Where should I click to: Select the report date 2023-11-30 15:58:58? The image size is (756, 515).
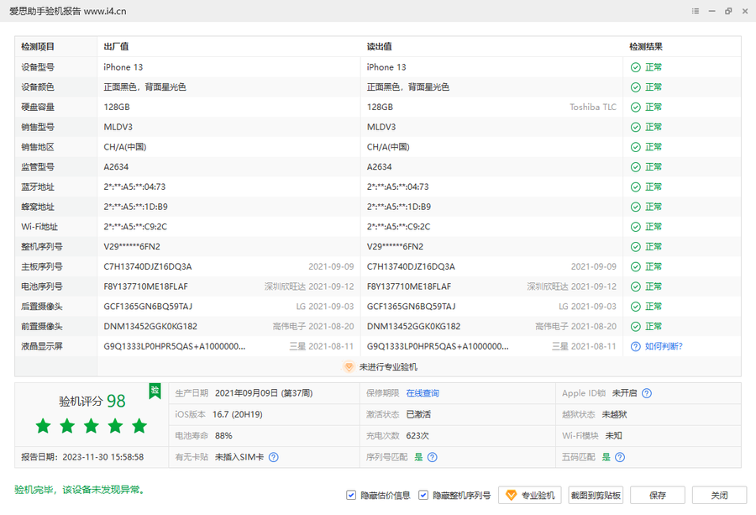coord(103,457)
